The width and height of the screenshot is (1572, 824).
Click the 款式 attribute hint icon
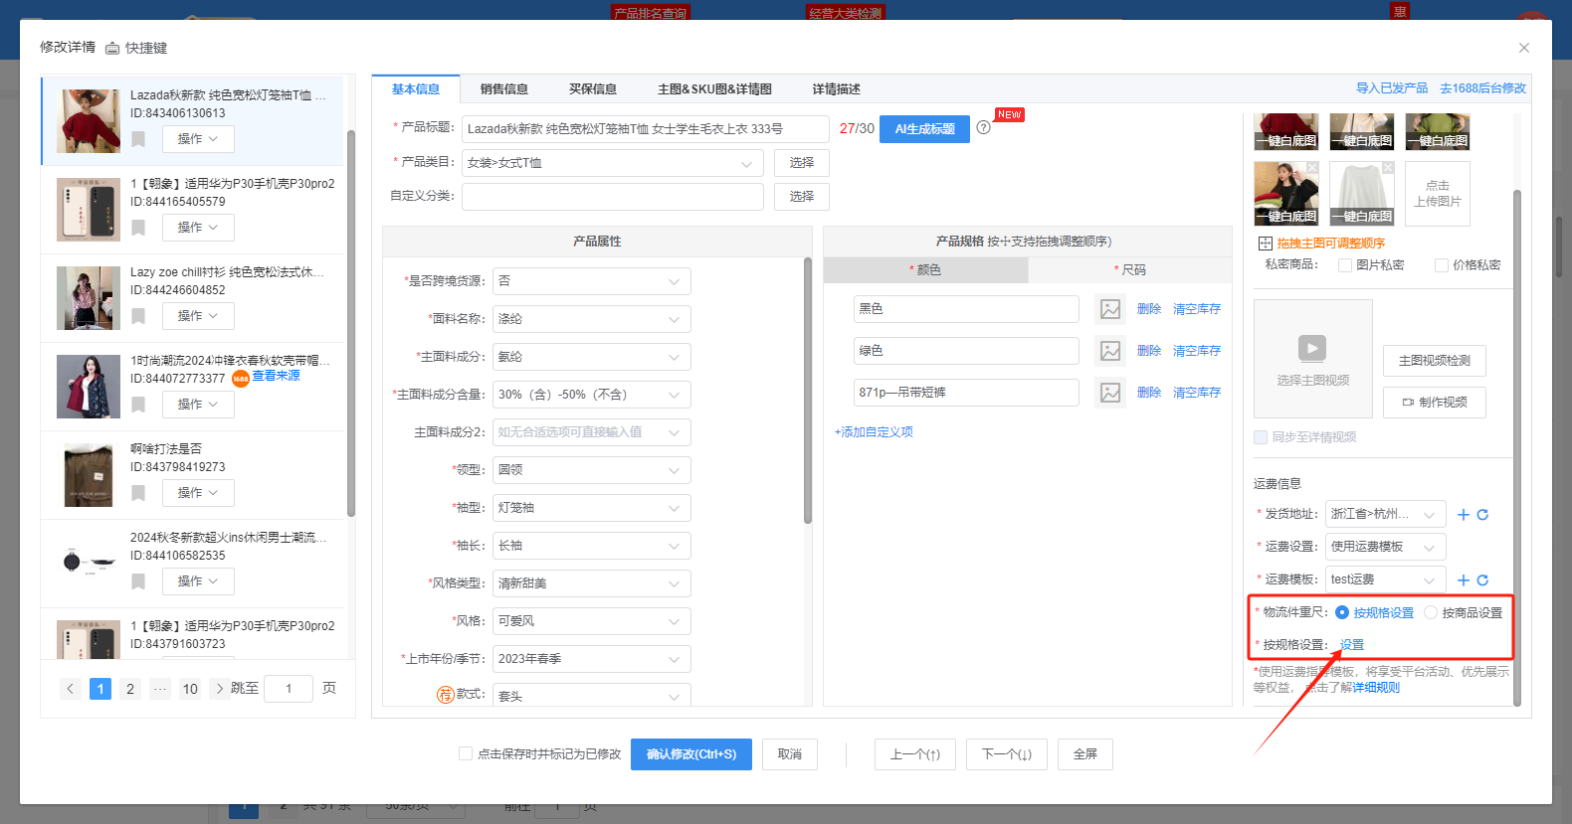coord(446,694)
